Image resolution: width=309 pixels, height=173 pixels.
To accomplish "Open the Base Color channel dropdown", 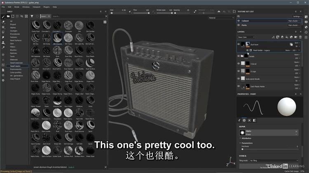I will click(x=246, y=37).
